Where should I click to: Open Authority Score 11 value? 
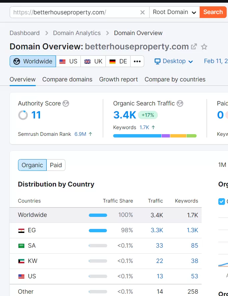point(36,115)
